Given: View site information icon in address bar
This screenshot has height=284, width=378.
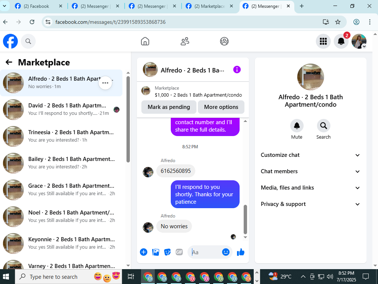Looking at the screenshot, I should click(x=48, y=22).
